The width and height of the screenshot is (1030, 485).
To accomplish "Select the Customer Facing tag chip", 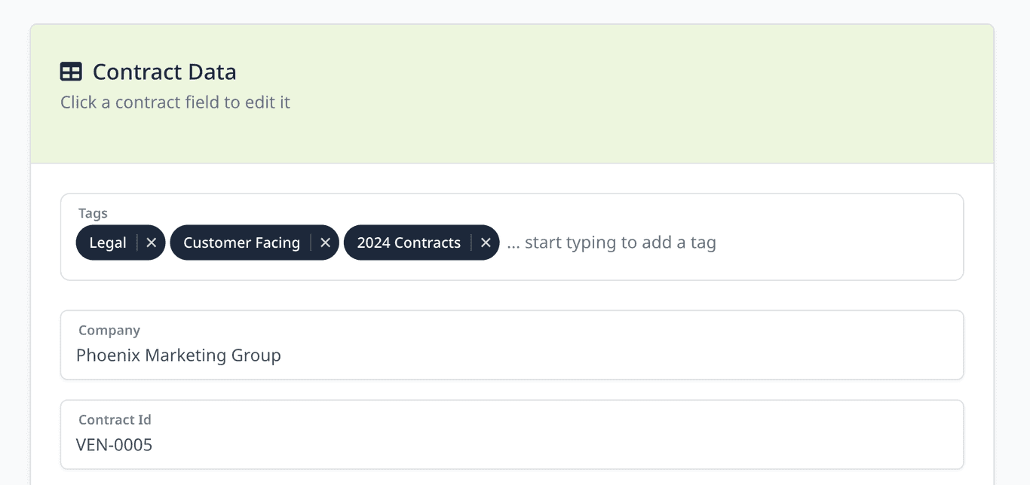I will click(x=242, y=242).
